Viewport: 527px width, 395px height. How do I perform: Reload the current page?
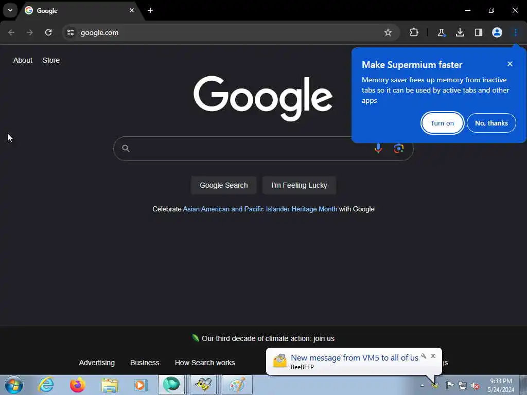point(48,32)
